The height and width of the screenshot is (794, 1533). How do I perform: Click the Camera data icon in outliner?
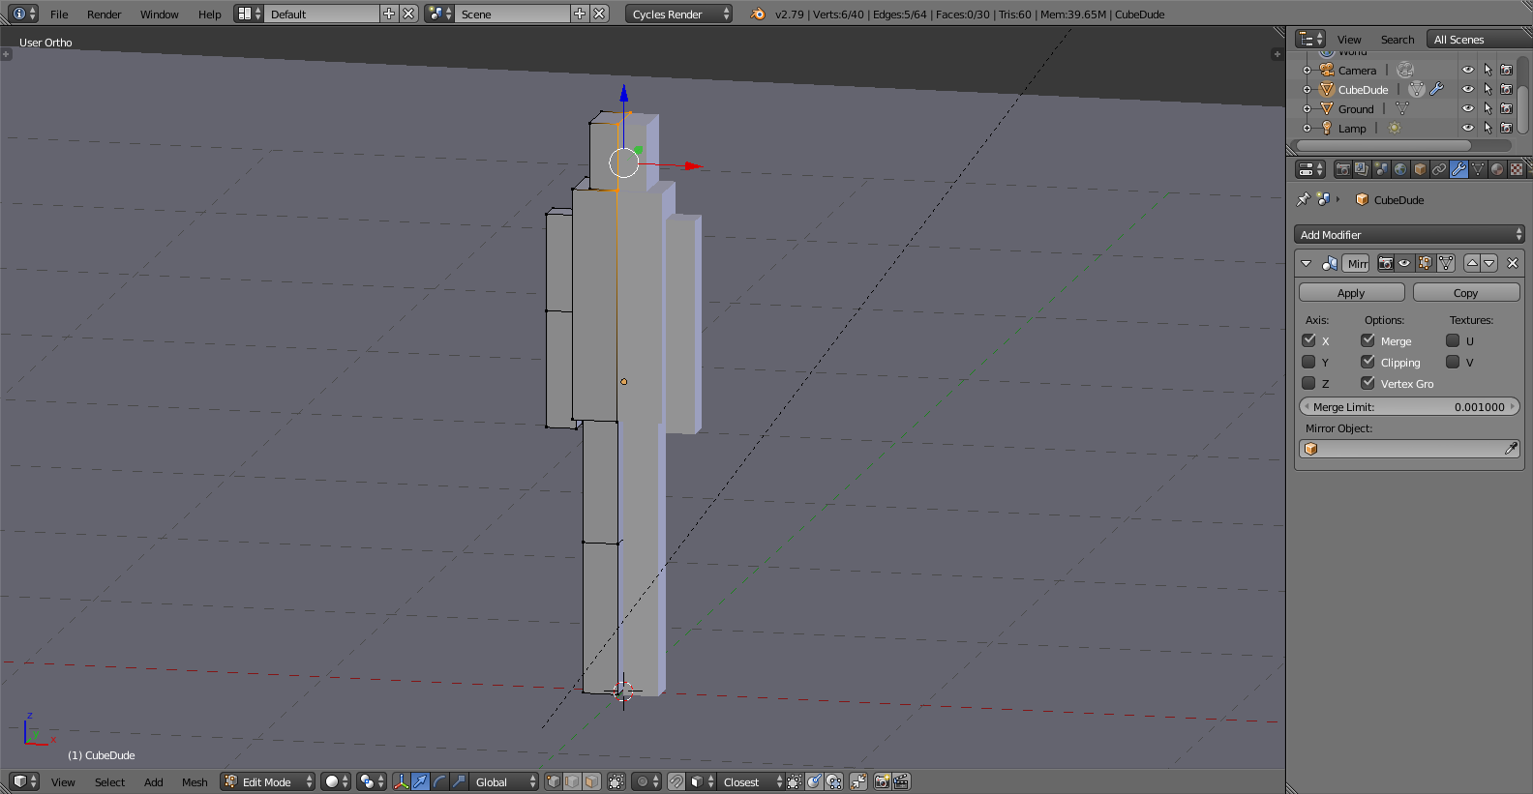pos(1405,70)
